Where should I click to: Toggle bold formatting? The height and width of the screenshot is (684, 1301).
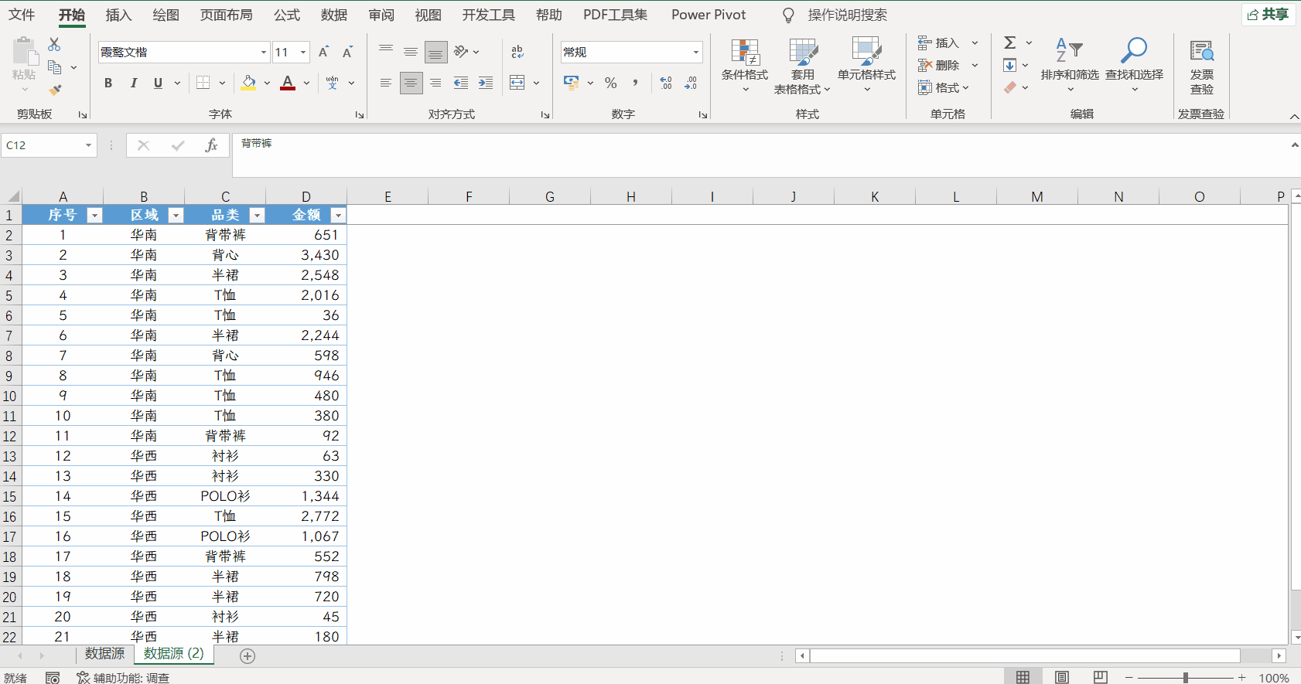tap(108, 83)
